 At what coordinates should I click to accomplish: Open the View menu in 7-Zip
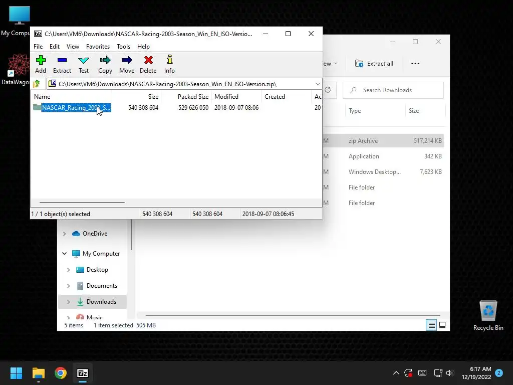(x=73, y=47)
